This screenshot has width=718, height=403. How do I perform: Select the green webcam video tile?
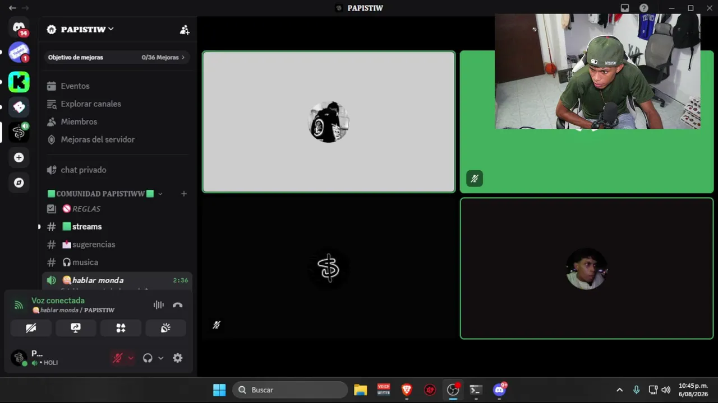pyautogui.click(x=587, y=122)
